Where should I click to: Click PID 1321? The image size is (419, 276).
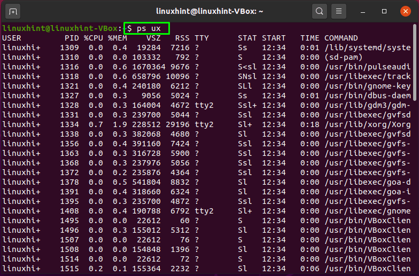pos(69,86)
